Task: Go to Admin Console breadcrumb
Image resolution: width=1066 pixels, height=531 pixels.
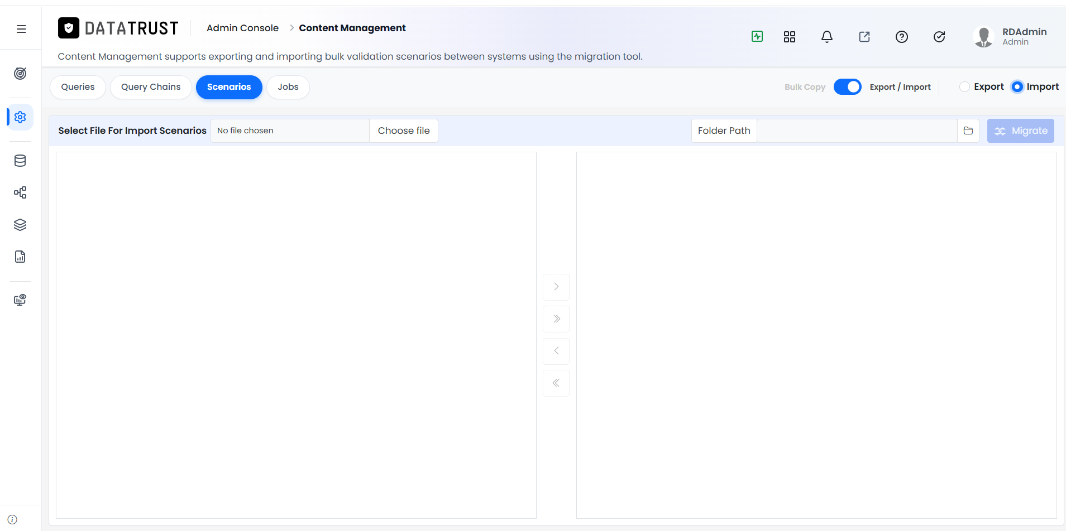Action: [242, 28]
